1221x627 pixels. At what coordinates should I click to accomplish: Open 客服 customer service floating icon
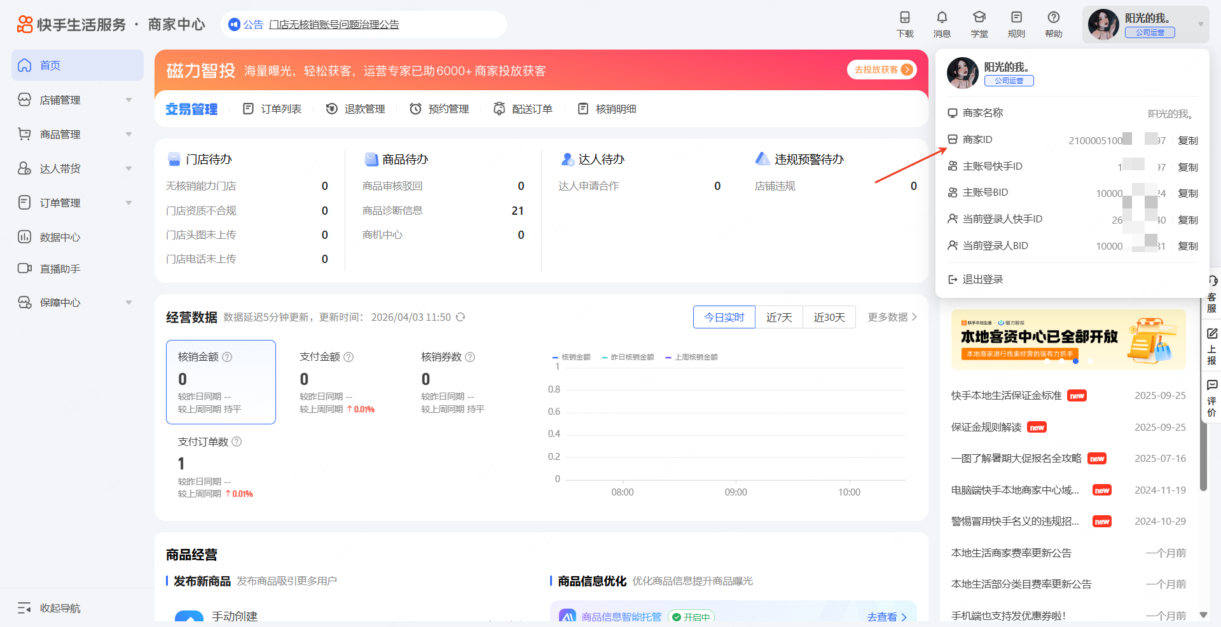(1212, 294)
